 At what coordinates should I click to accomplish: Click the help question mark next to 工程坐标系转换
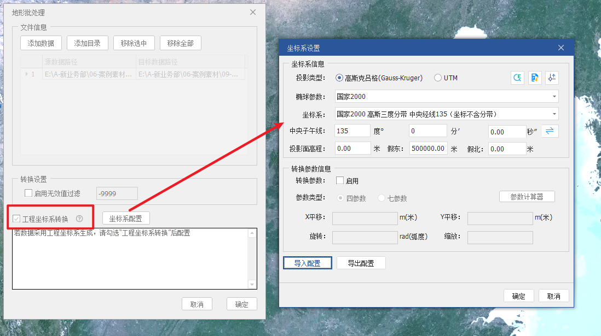pos(79,219)
